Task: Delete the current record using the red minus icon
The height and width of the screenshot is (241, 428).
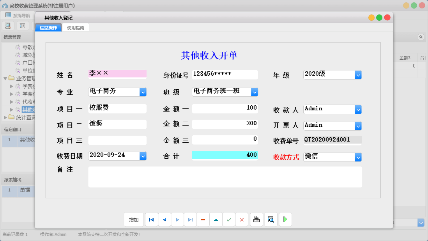Action: point(203,220)
